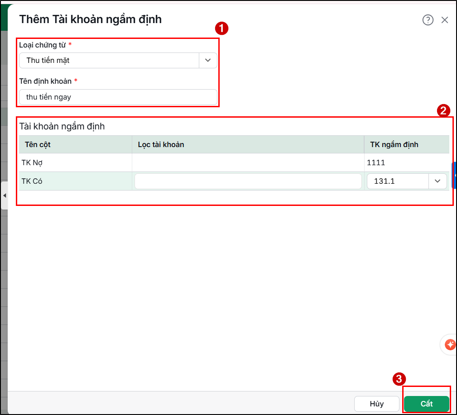Select the TK Có row label
The width and height of the screenshot is (457, 415).
pyautogui.click(x=32, y=181)
